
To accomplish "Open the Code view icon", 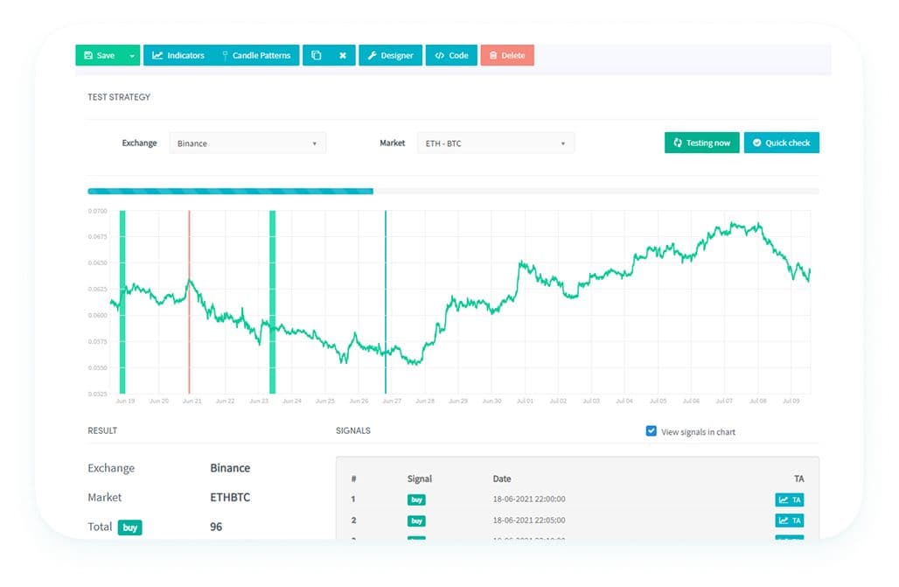I will coord(440,55).
